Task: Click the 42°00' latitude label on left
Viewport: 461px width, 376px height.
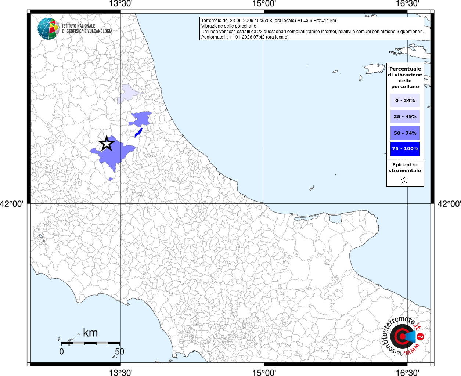Action: [12, 204]
